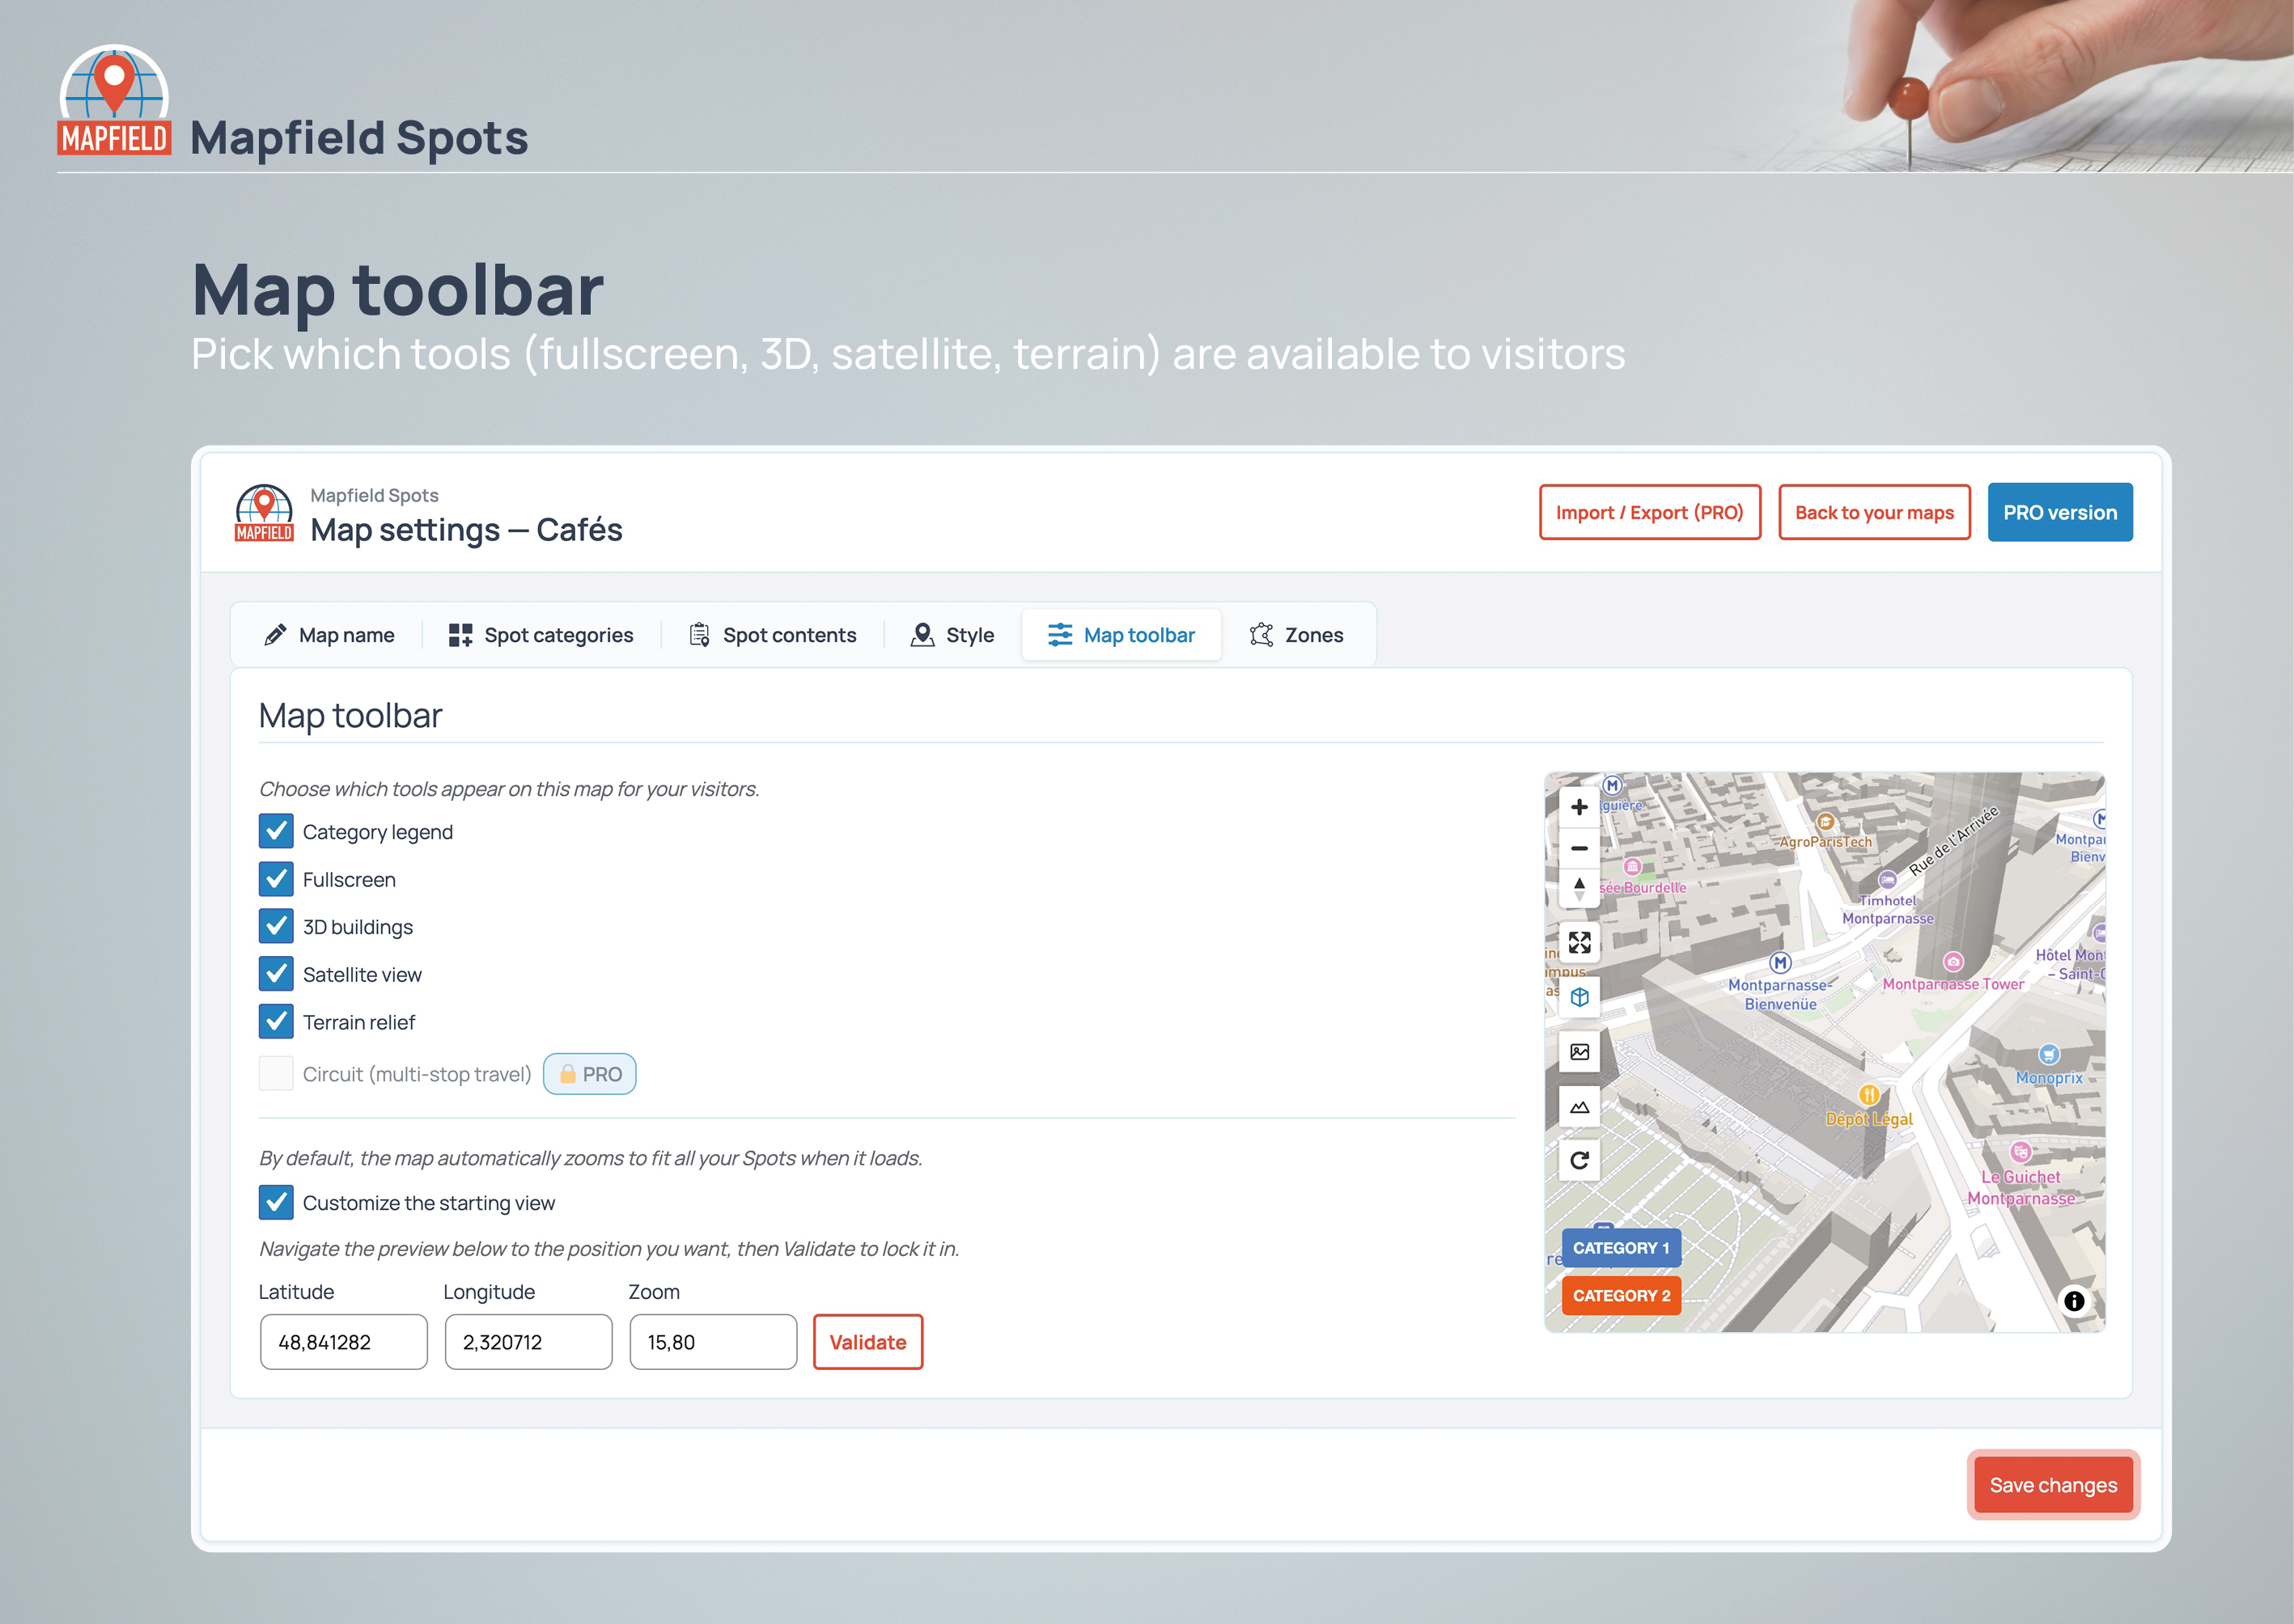Click the CATEGORY 1 legend chip
This screenshot has width=2294, height=1624.
1621,1248
